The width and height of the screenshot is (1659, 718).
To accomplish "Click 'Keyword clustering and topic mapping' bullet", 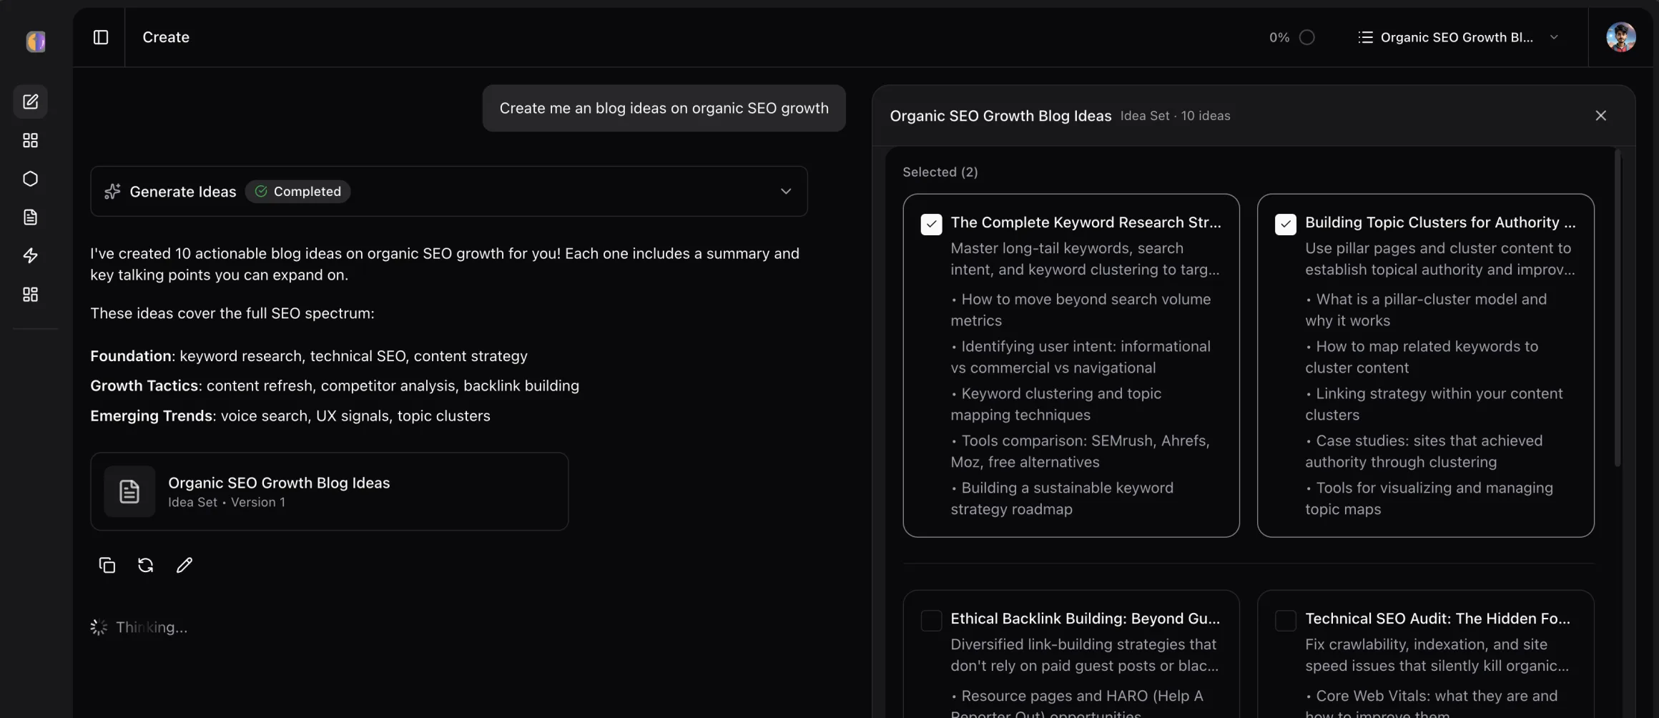I will [1056, 404].
